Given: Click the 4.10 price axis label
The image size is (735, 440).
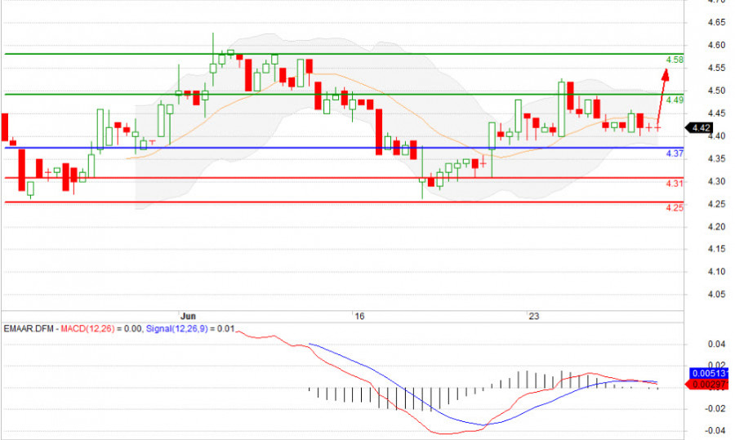Looking at the screenshot, I should [717, 272].
